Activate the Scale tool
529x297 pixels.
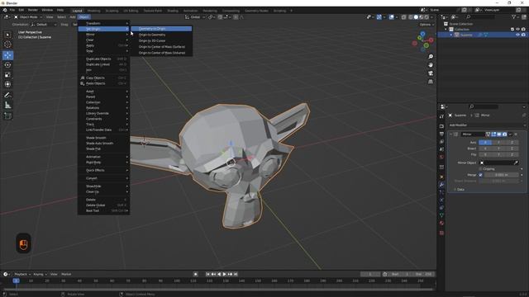(7, 75)
